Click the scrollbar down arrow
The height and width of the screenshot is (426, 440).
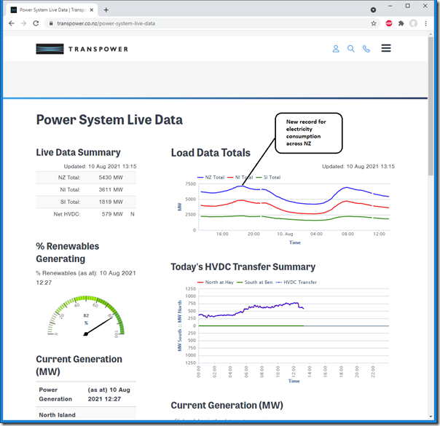tap(431, 417)
